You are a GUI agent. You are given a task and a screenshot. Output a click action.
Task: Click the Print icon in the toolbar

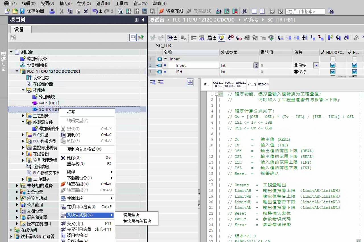tap(52, 11)
